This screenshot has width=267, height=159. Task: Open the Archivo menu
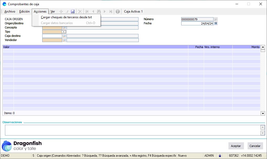[10, 11]
